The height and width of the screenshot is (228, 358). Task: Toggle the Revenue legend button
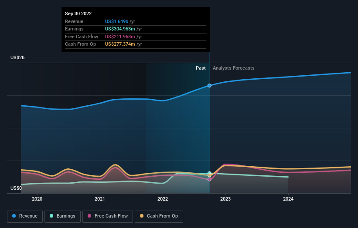pyautogui.click(x=25, y=216)
